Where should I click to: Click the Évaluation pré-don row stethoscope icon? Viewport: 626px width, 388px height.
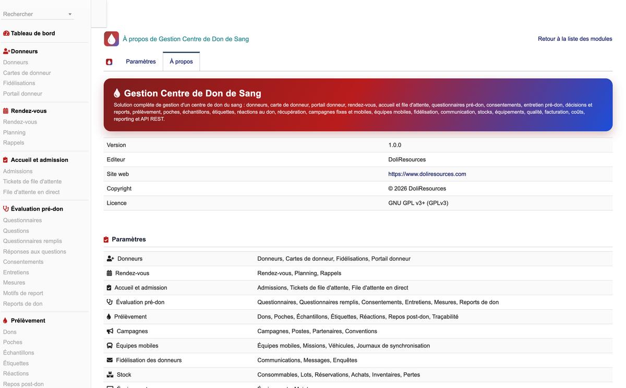[110, 302]
